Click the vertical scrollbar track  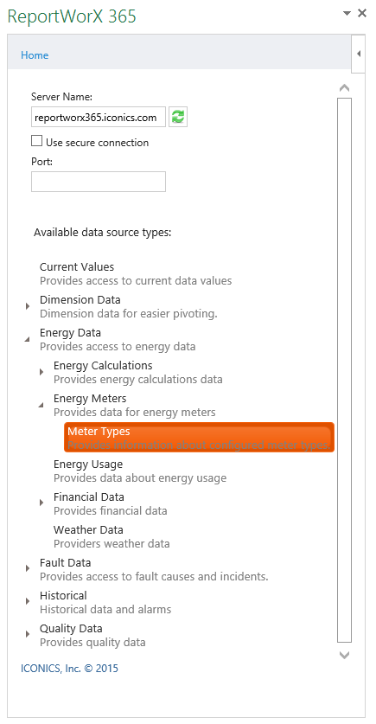[344, 370]
